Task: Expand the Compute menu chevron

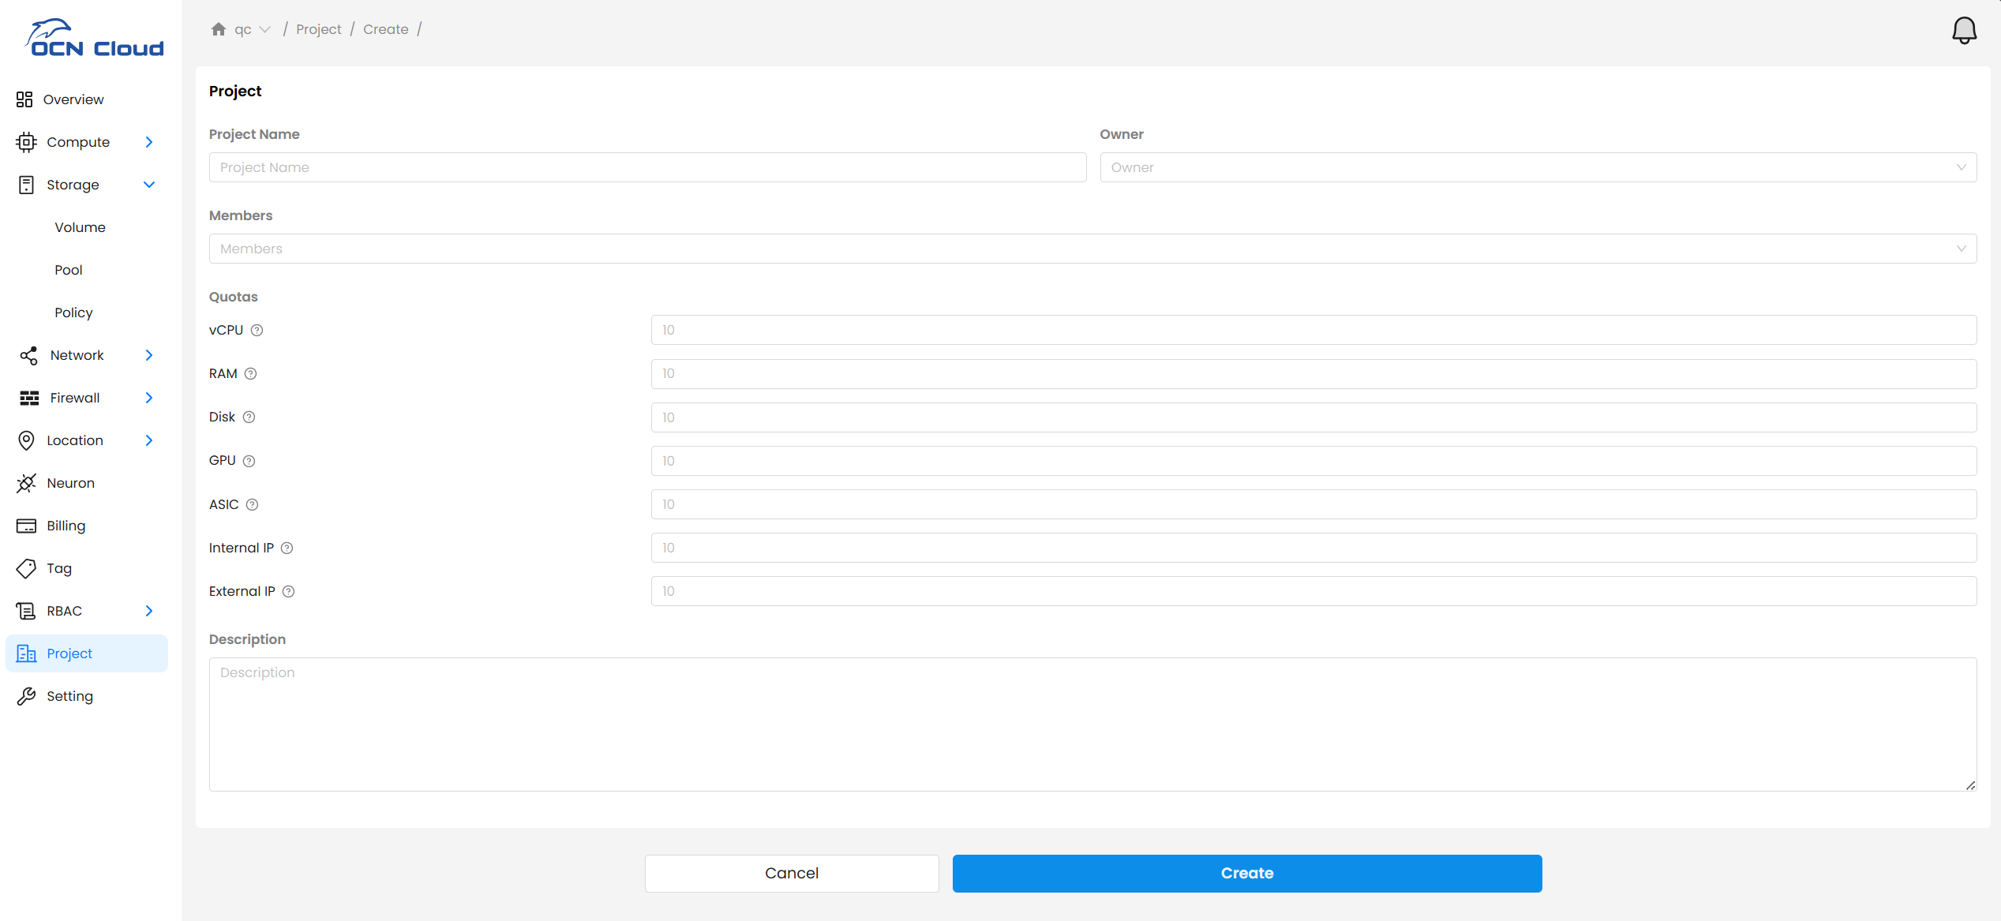Action: (x=149, y=142)
